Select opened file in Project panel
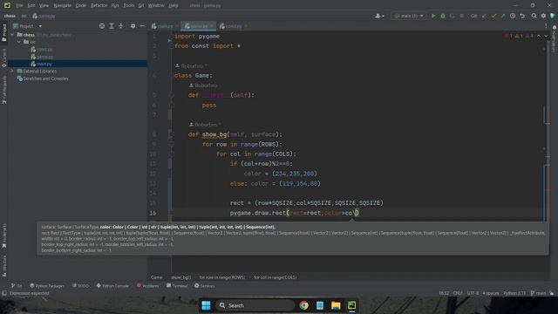 coord(102,26)
